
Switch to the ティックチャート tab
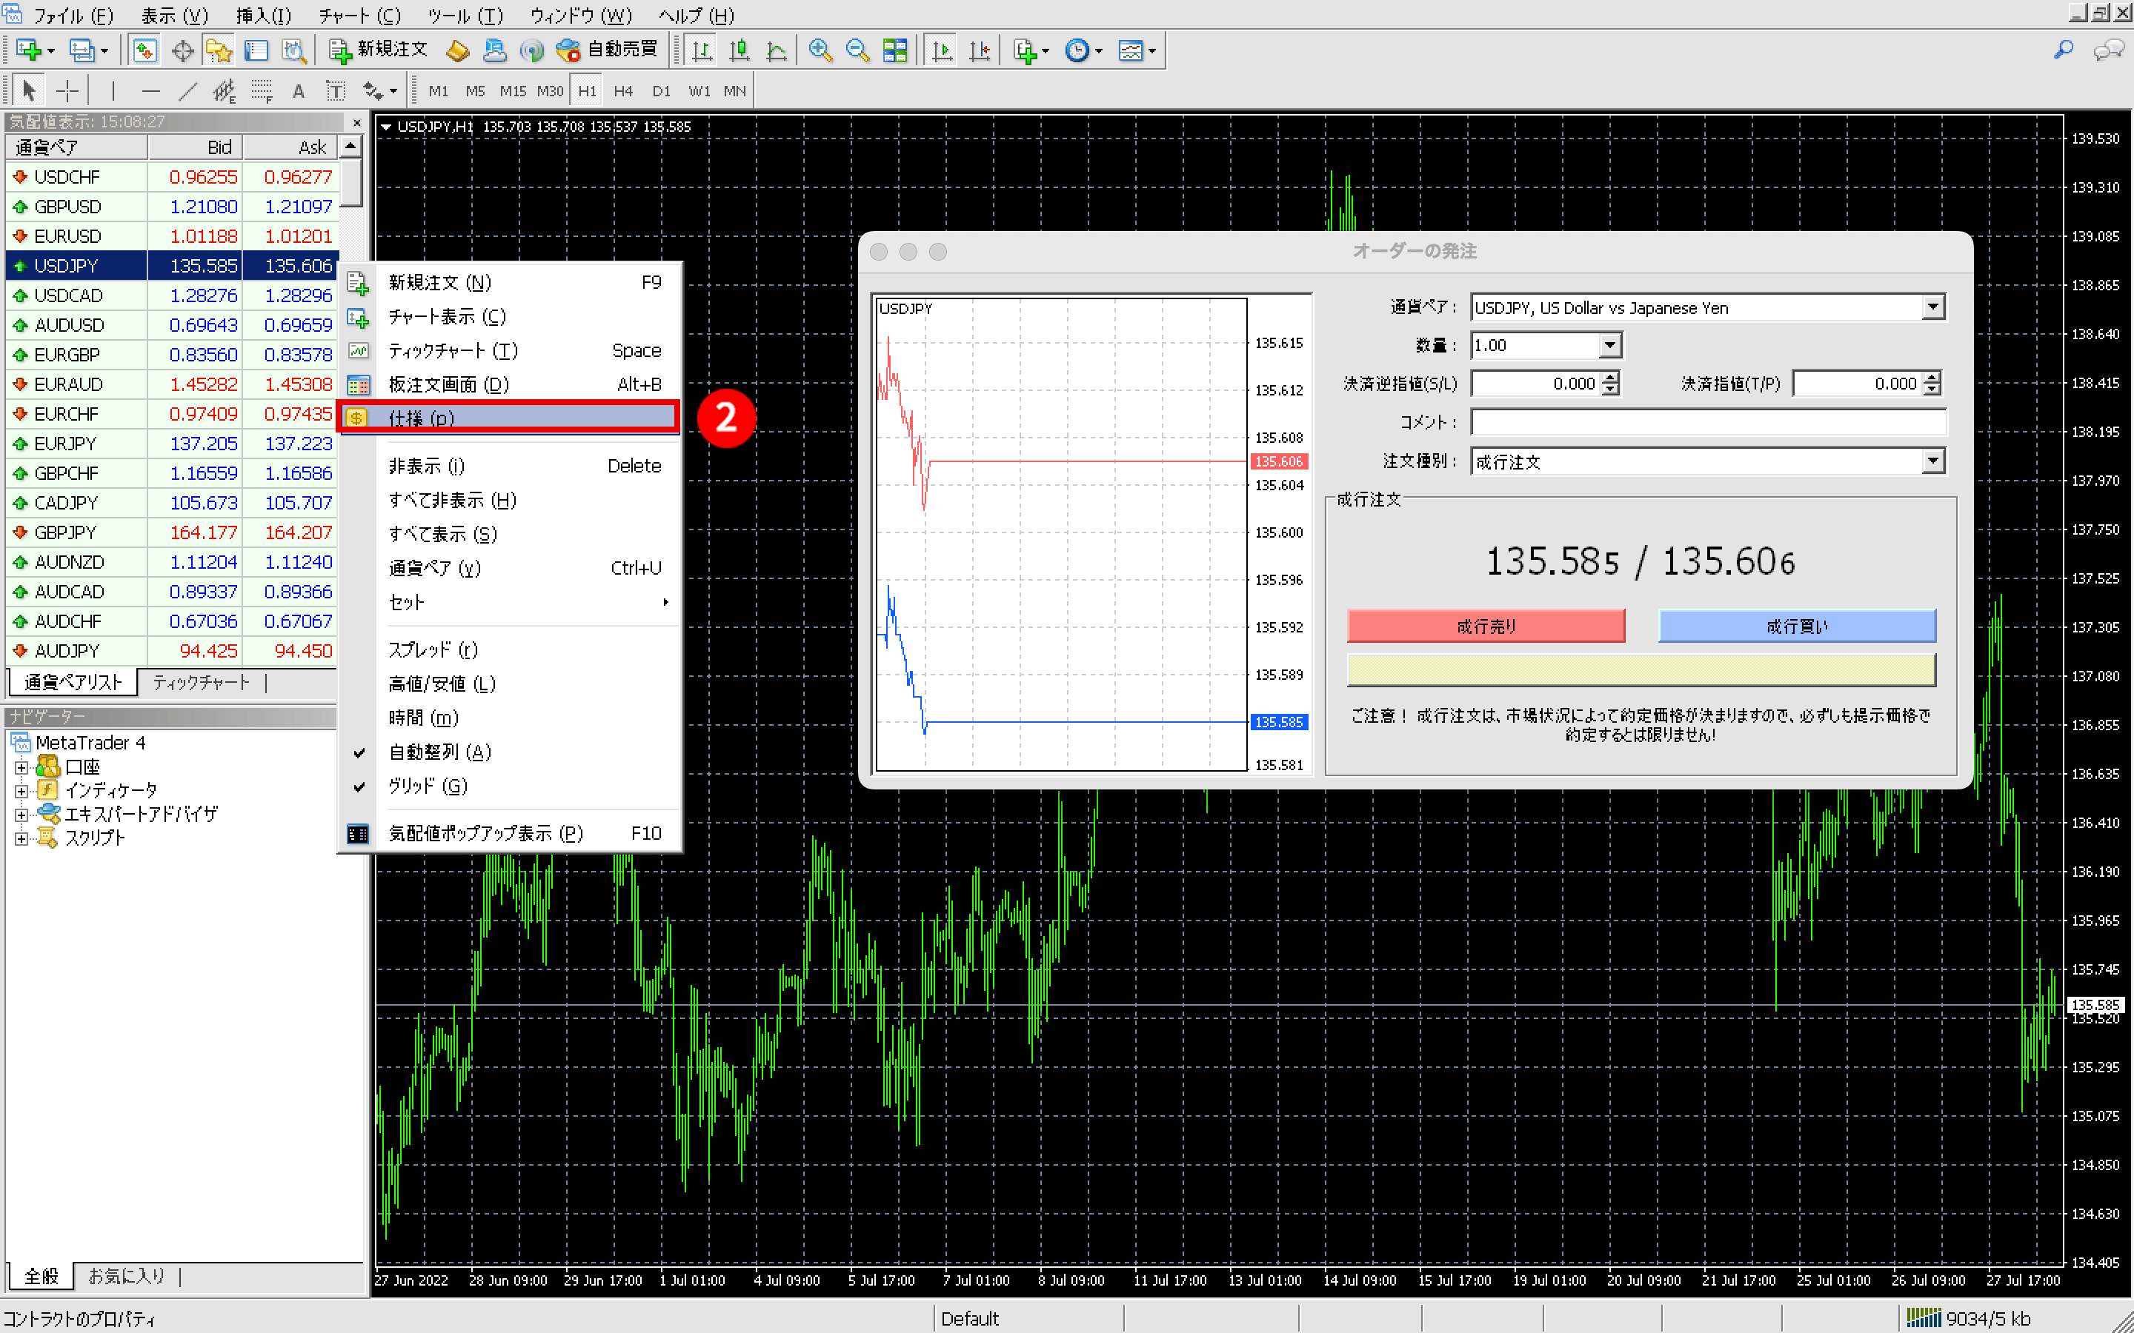[x=201, y=682]
